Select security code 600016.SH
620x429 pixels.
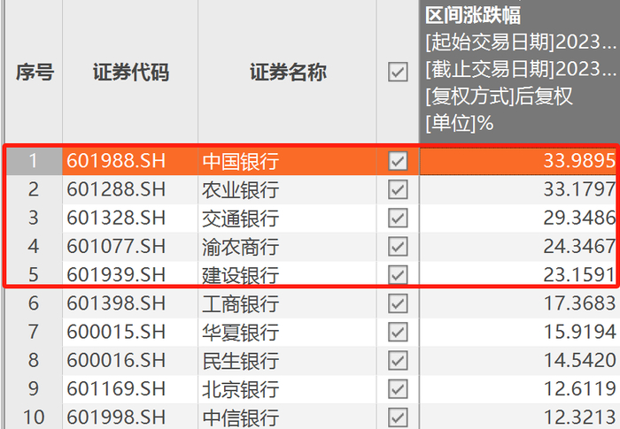coord(116,360)
